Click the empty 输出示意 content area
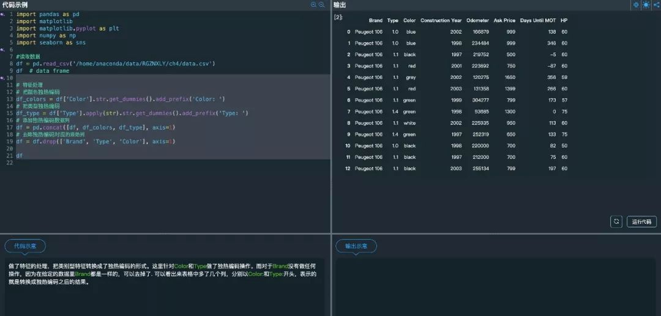 (495, 287)
